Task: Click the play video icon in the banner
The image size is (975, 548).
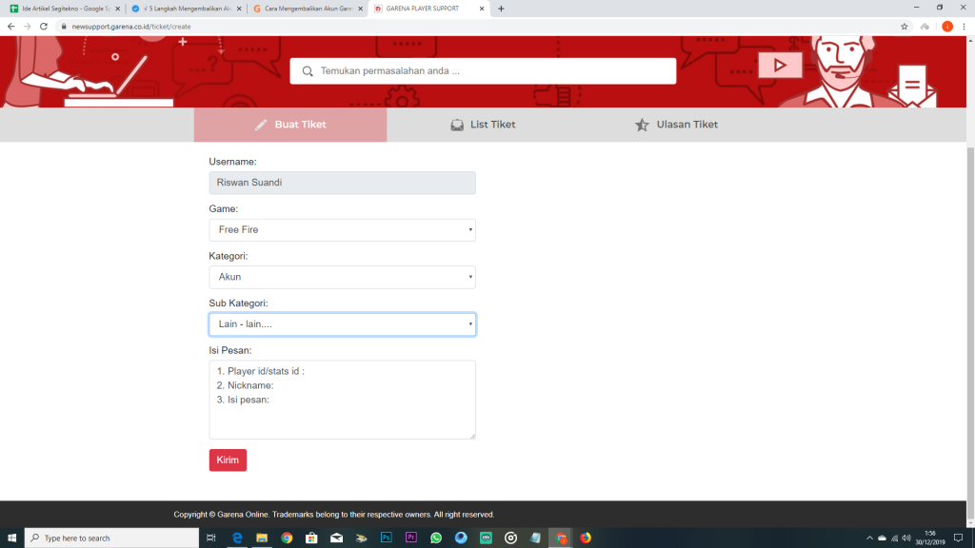Action: click(x=780, y=65)
